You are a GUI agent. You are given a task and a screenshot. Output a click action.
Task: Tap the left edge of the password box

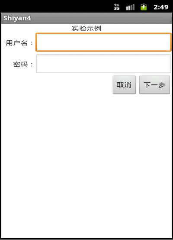[x=39, y=63]
